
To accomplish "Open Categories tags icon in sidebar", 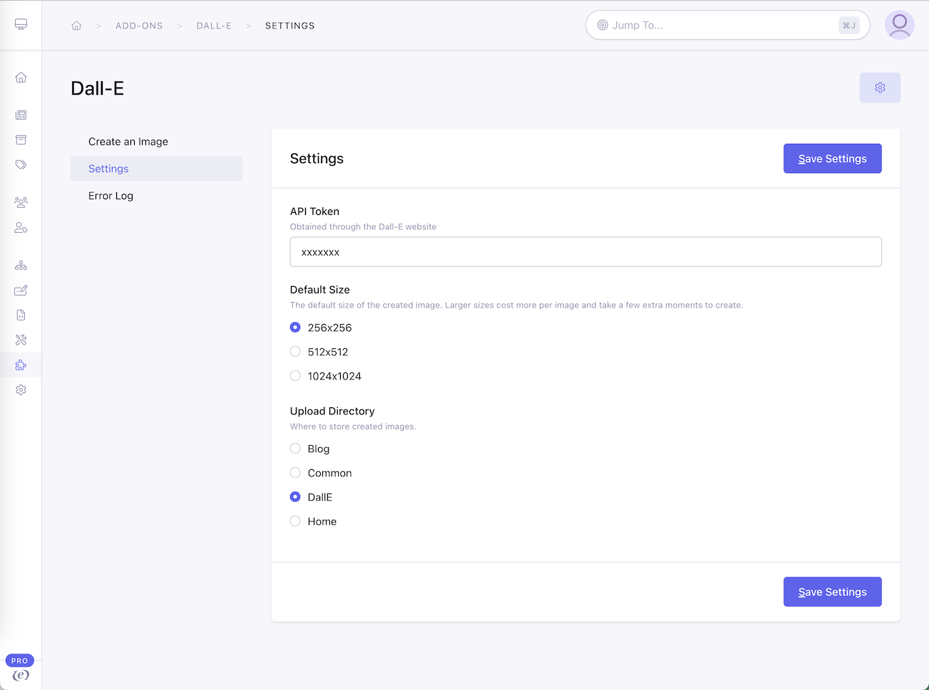I will pos(21,164).
